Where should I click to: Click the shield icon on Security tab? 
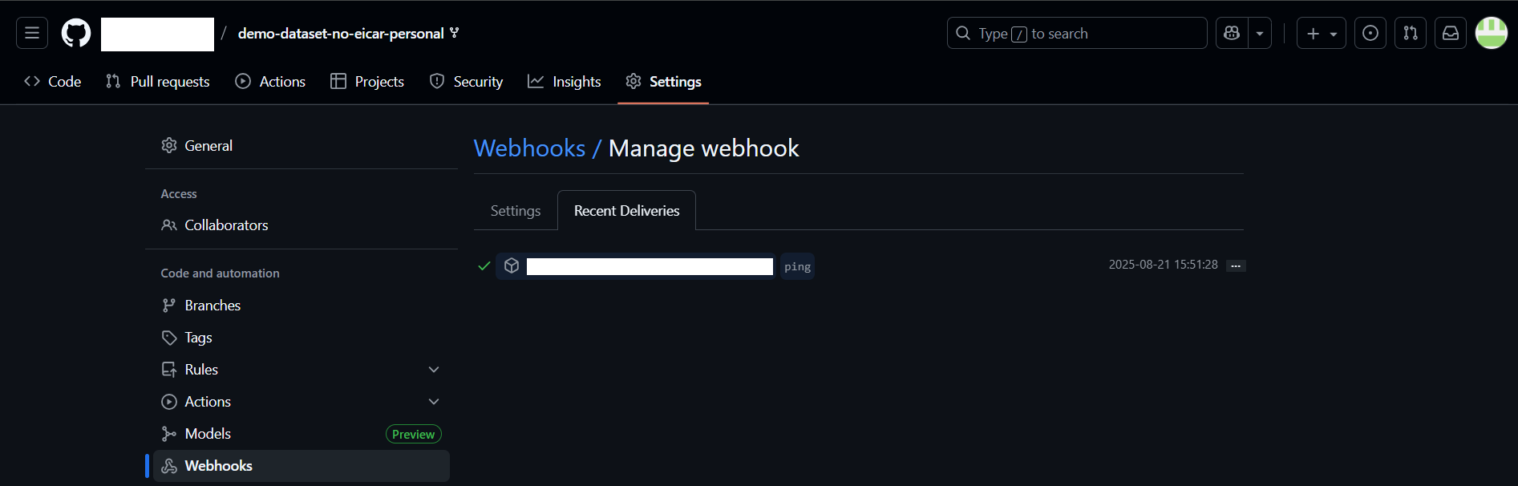(437, 81)
